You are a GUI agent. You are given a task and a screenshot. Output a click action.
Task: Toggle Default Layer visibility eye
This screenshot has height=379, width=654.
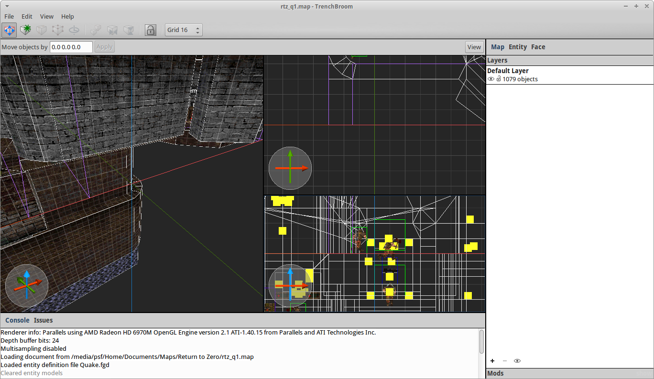pos(491,79)
